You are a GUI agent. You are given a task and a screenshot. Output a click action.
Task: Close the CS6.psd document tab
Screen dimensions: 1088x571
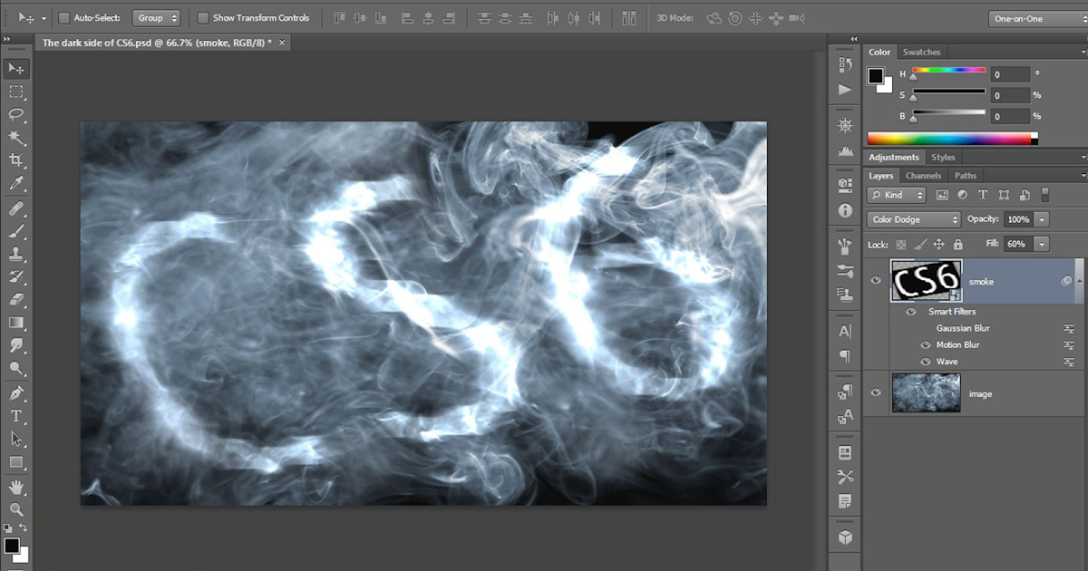click(x=282, y=43)
